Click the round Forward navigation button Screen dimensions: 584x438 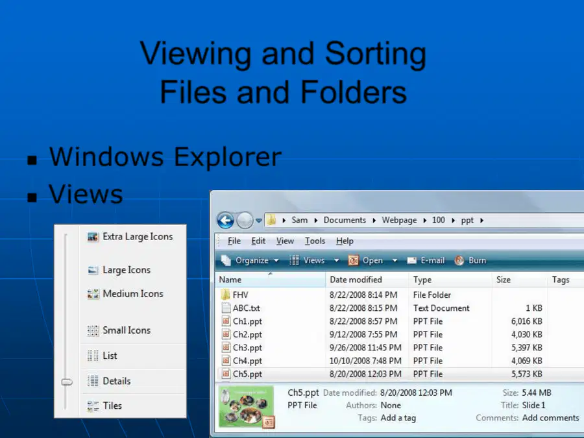[x=245, y=221]
